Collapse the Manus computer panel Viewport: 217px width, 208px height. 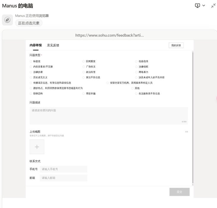(x=213, y=6)
